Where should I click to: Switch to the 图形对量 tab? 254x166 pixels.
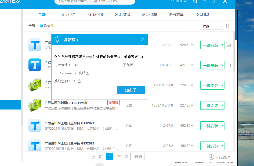[x=176, y=15]
